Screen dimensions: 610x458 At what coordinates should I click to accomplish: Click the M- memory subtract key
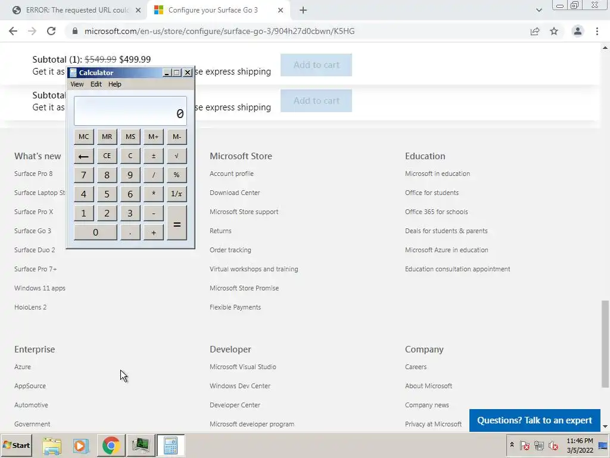(177, 137)
